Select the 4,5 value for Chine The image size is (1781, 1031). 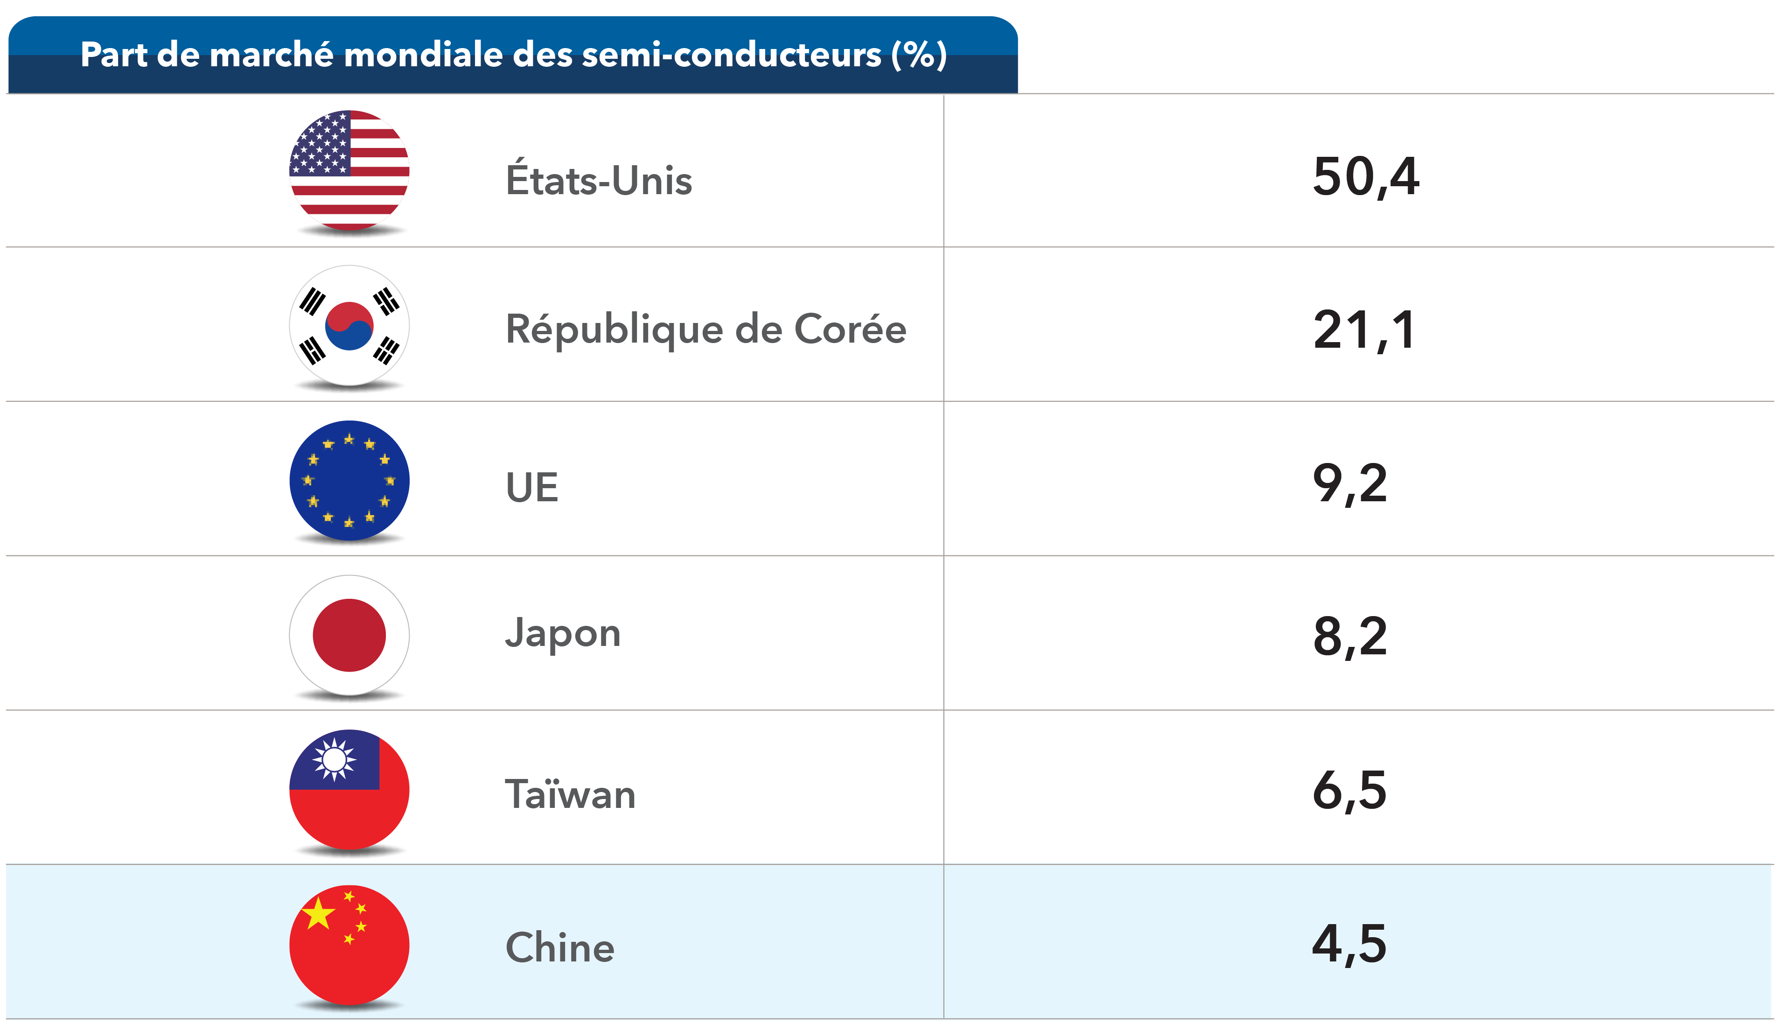click(x=1350, y=944)
